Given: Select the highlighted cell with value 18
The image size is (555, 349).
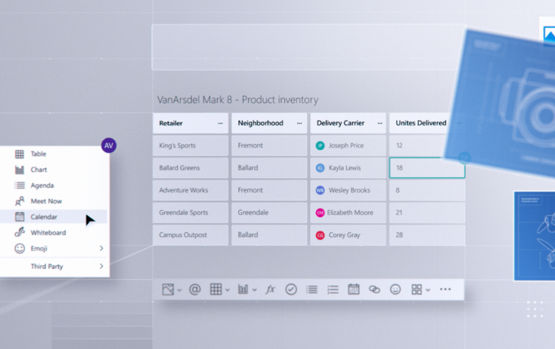Looking at the screenshot, I should [x=427, y=168].
